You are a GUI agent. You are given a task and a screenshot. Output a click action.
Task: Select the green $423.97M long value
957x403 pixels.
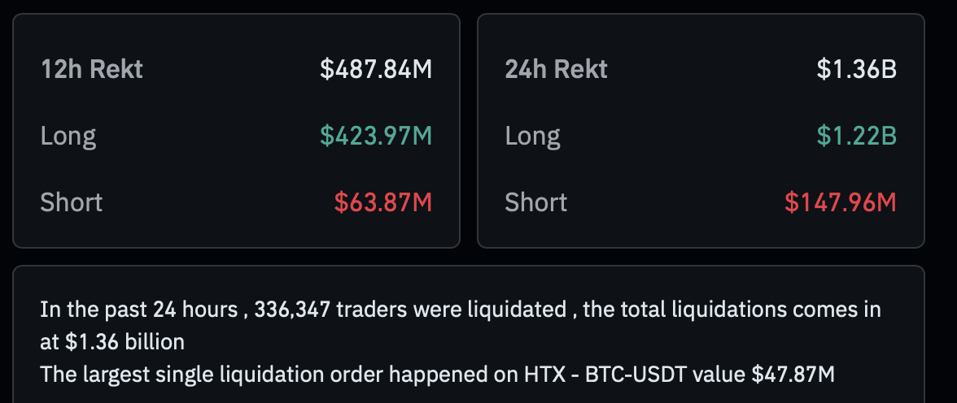(375, 136)
